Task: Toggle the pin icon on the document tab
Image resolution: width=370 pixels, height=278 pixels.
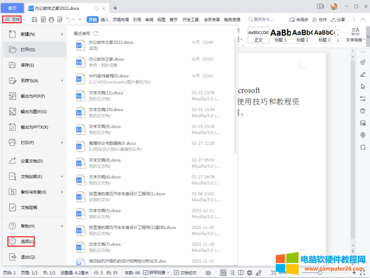Action: pyautogui.click(x=97, y=7)
